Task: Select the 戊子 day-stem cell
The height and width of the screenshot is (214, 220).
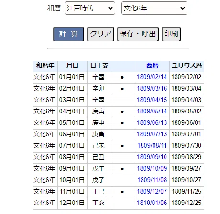Action: pos(99,180)
